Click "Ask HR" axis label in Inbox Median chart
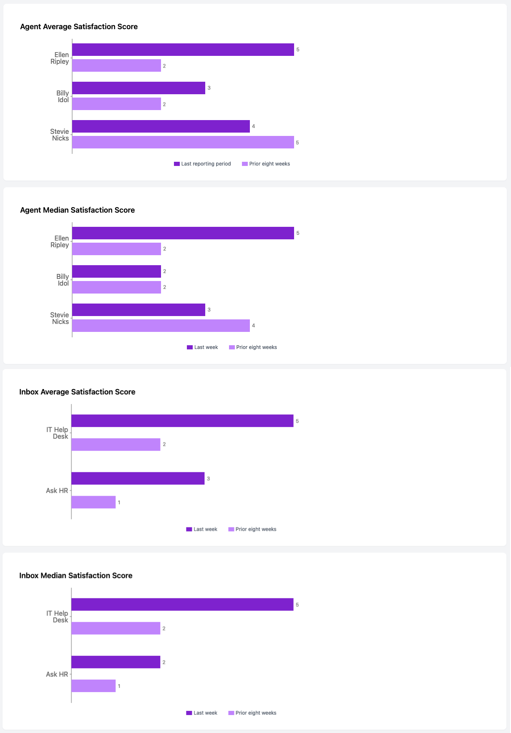 57,674
